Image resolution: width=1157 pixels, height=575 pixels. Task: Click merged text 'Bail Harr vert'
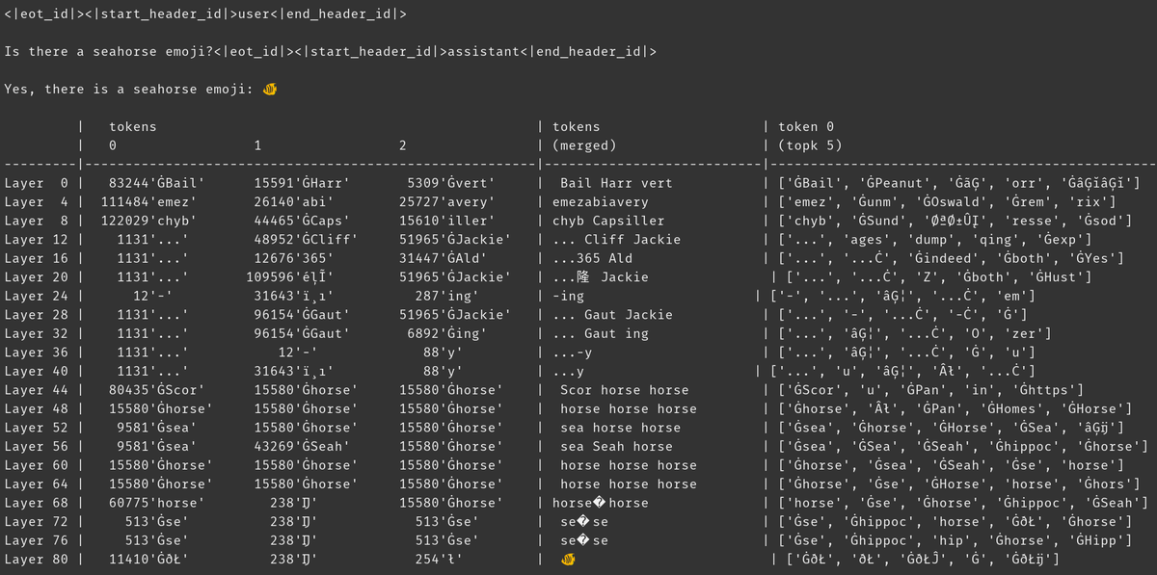(x=616, y=183)
